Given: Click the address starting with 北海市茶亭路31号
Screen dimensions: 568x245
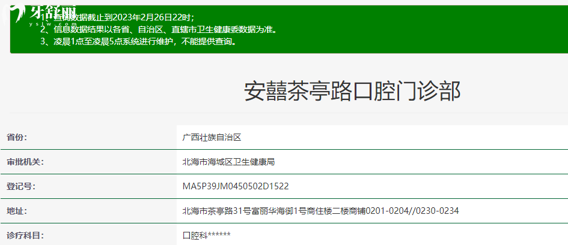Looking at the screenshot, I should point(320,211).
